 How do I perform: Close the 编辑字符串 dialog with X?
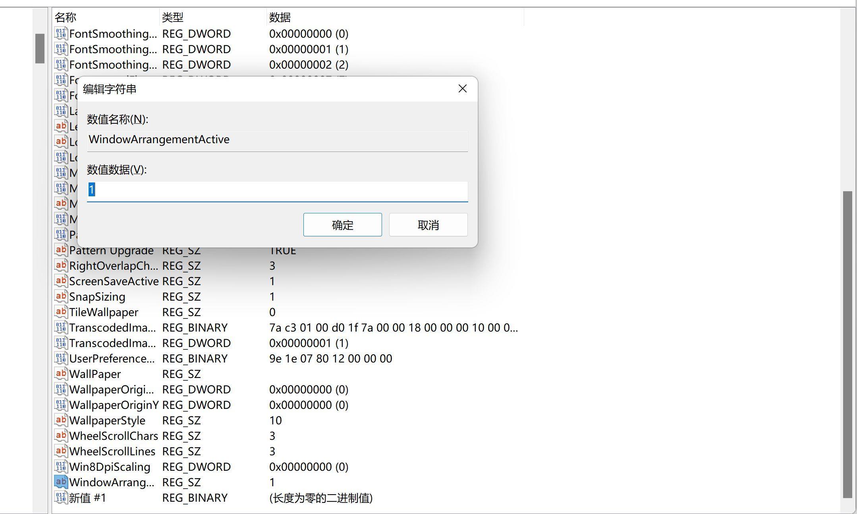462,88
